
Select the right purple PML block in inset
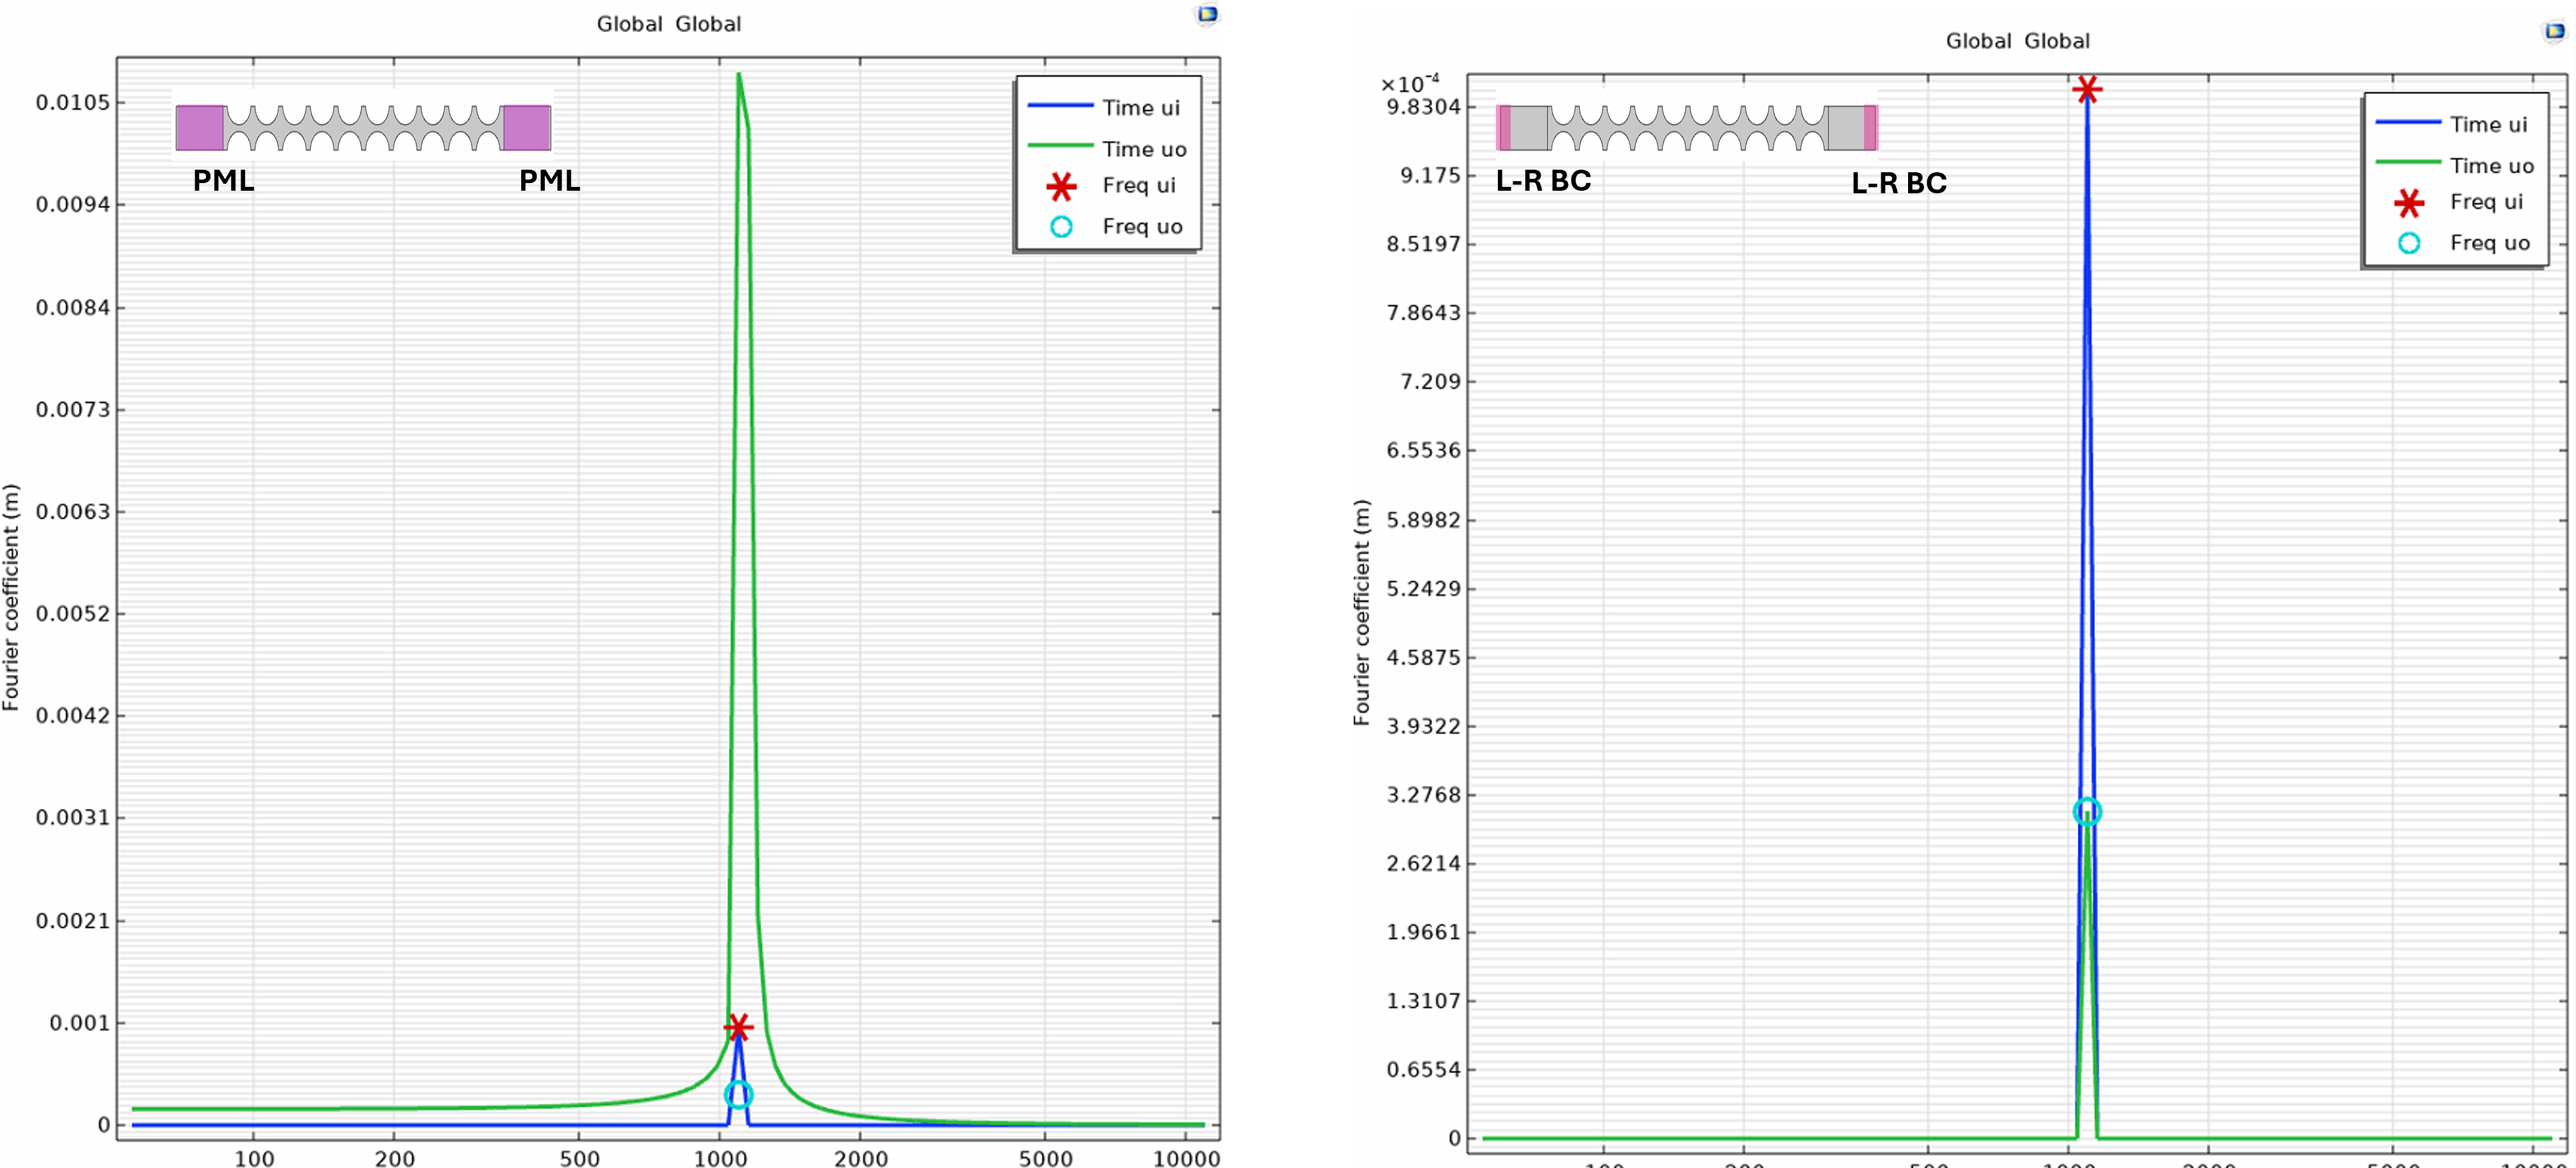click(527, 128)
